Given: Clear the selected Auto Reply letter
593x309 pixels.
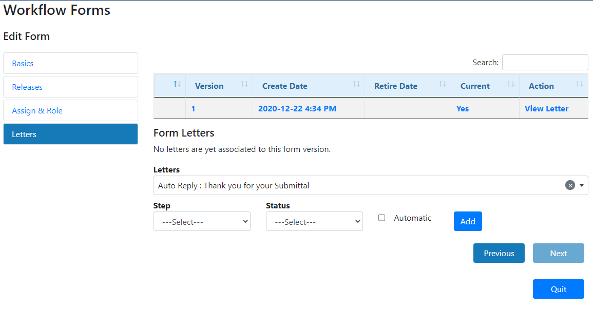Looking at the screenshot, I should click(x=571, y=185).
